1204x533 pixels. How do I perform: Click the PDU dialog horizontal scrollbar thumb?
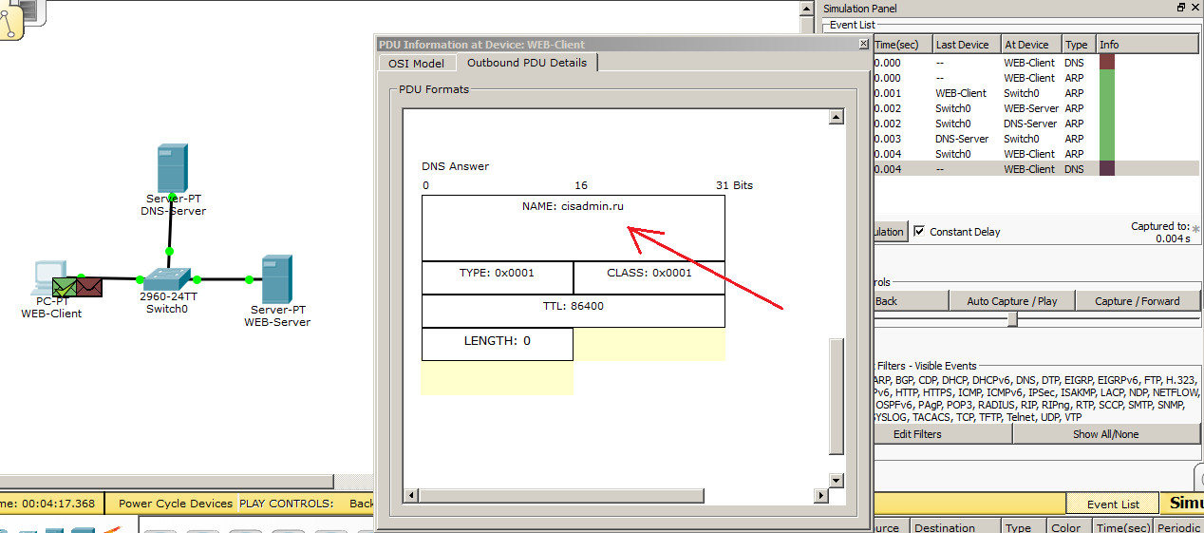click(x=561, y=496)
